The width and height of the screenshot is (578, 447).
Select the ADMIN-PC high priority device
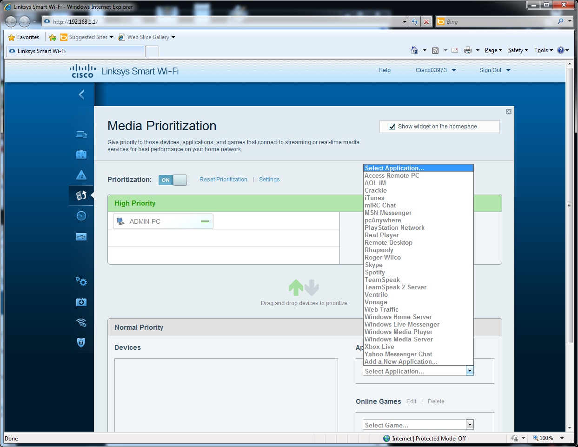pyautogui.click(x=163, y=221)
